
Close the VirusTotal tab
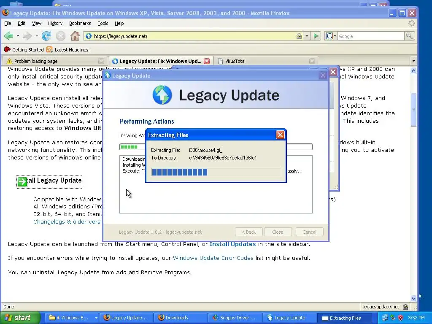[x=312, y=61]
